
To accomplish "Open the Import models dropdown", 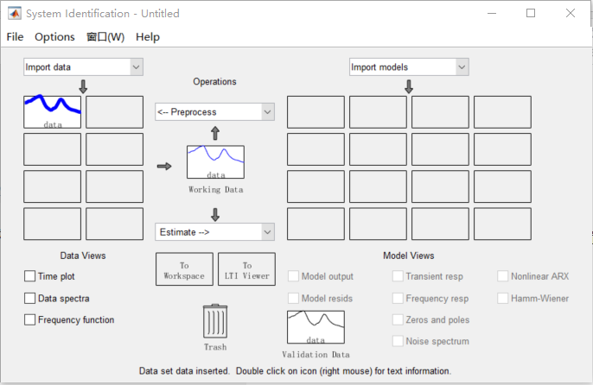I will pos(409,66).
